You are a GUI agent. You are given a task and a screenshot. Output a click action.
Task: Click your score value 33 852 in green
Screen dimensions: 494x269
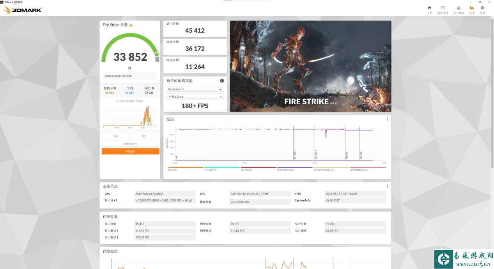(110, 93)
